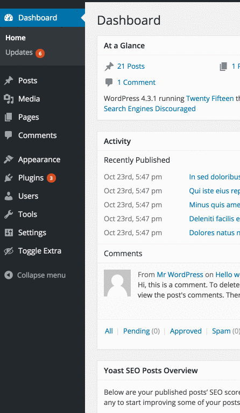
Task: Click the pin icon beside 21 Posts
Action: (x=109, y=67)
